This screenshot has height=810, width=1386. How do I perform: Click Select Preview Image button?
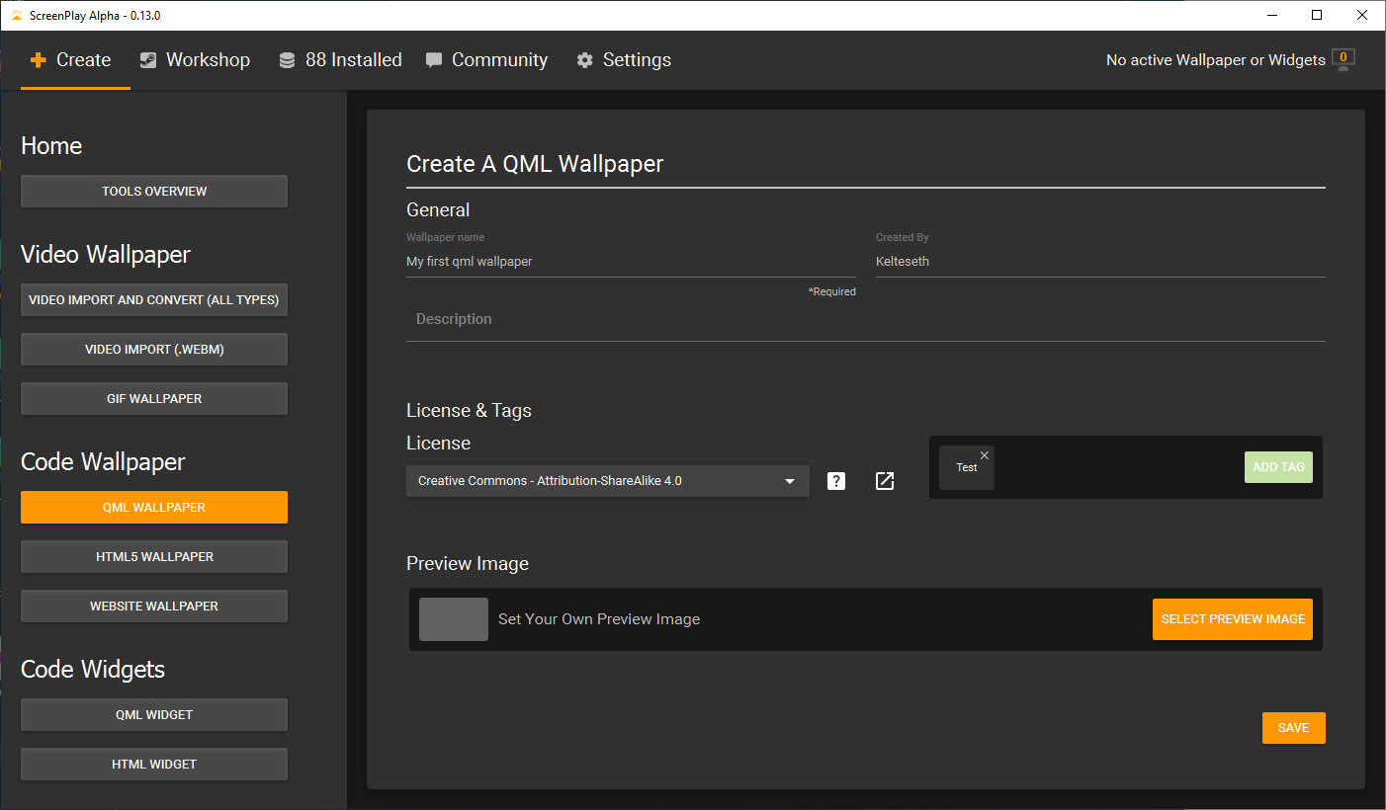point(1232,619)
